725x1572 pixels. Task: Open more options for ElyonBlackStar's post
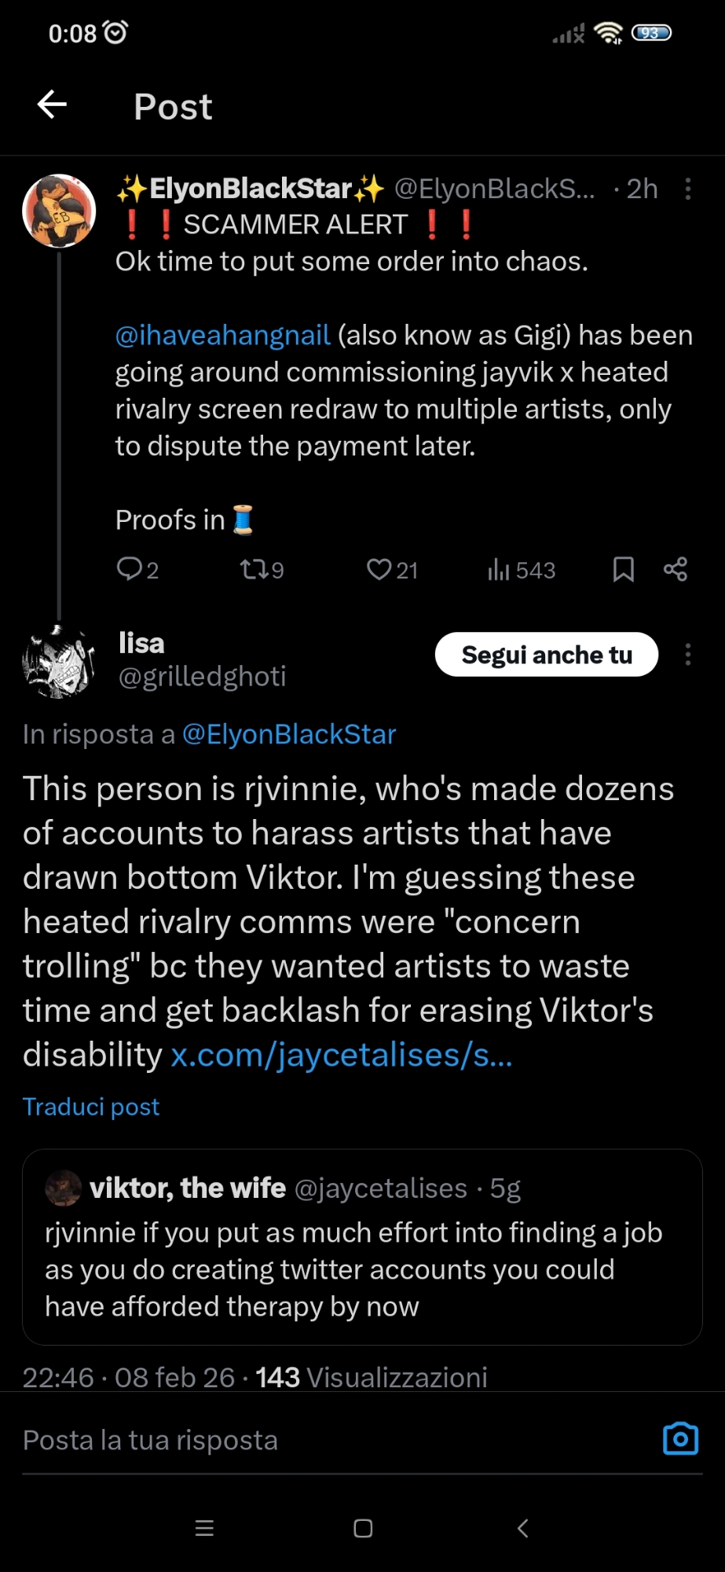688,189
